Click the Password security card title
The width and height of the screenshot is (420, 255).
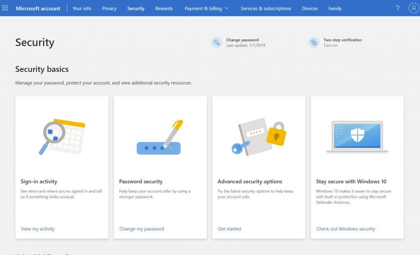[141, 181]
